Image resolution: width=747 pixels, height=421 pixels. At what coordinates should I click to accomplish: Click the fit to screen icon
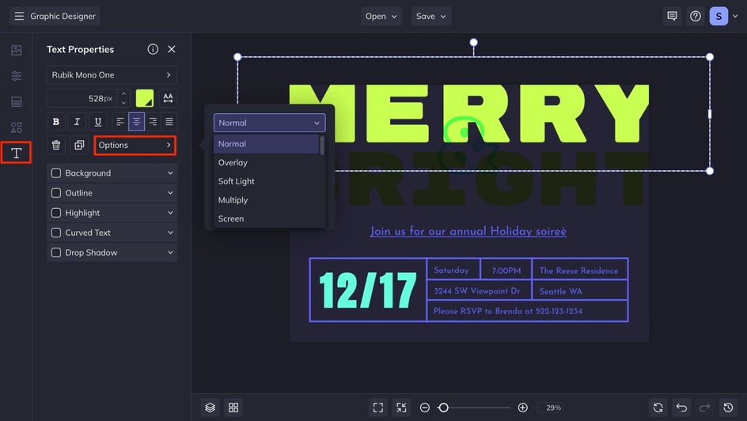377,408
